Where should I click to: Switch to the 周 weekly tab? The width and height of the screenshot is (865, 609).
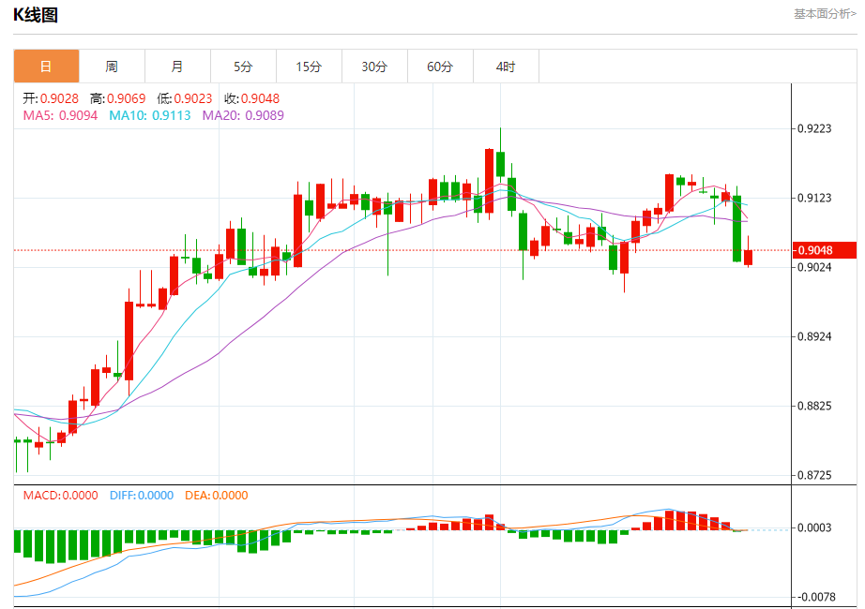[112, 67]
